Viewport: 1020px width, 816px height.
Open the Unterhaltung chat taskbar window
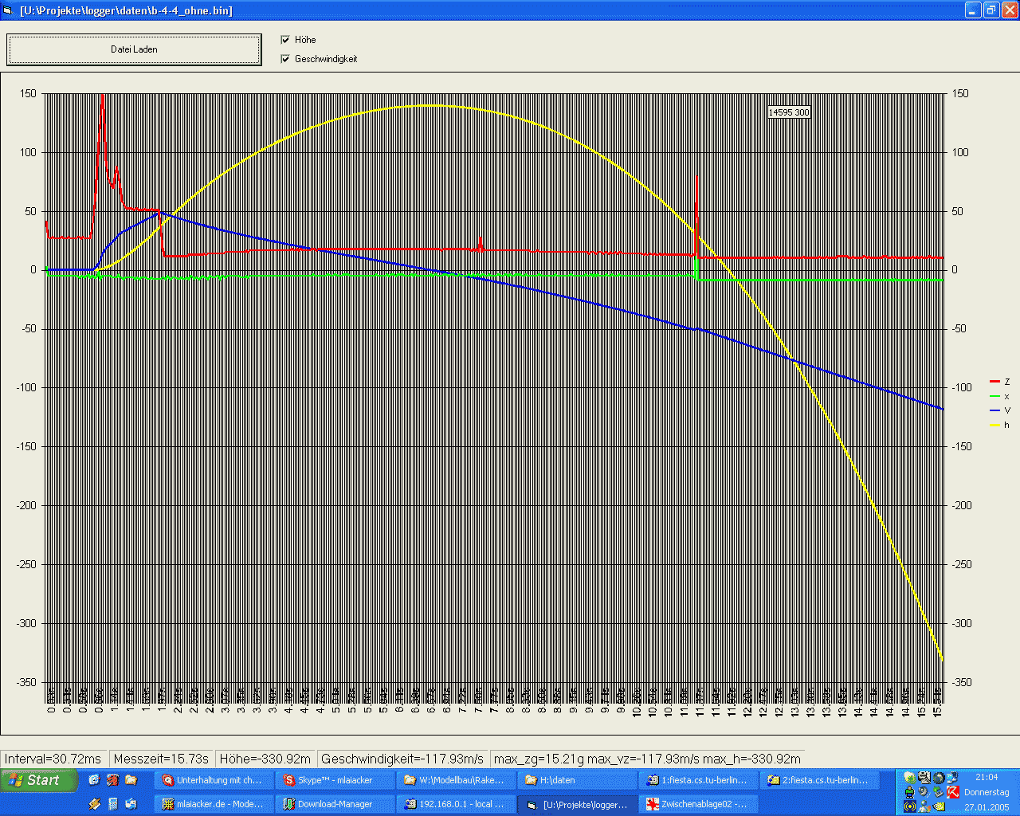pyautogui.click(x=213, y=780)
